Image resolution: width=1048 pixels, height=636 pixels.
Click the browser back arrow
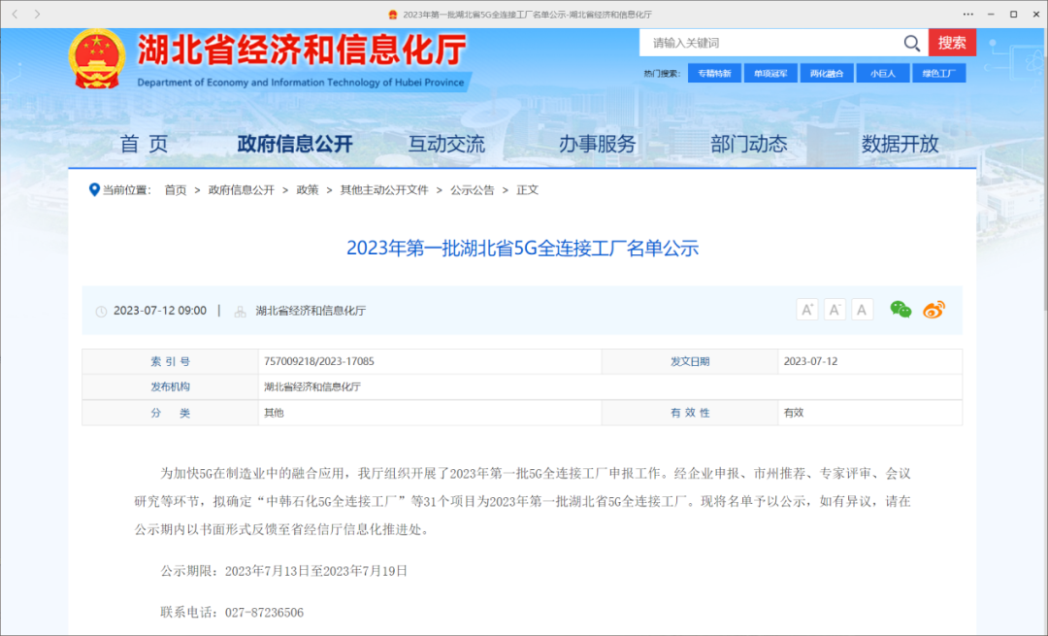tap(14, 14)
